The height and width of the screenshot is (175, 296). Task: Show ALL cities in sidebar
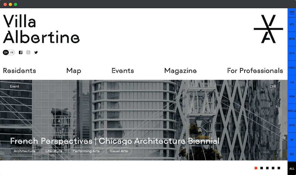click(x=292, y=168)
